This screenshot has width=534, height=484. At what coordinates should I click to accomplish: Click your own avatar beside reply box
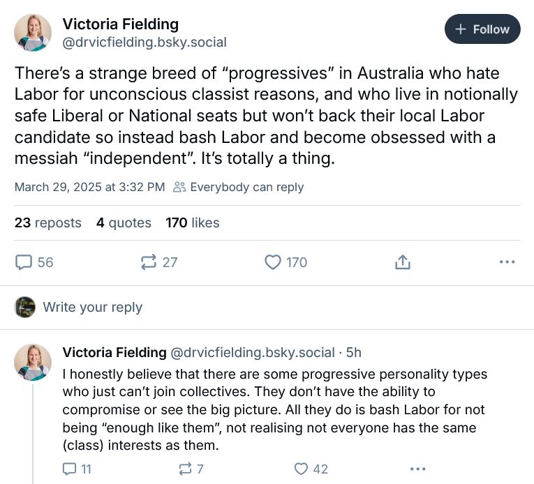(x=25, y=307)
